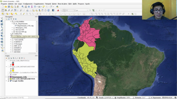Enable the PREDIO - LA SAMANA-UTM 17S layer
Screen dimensions: 177x99
click(x=9, y=73)
